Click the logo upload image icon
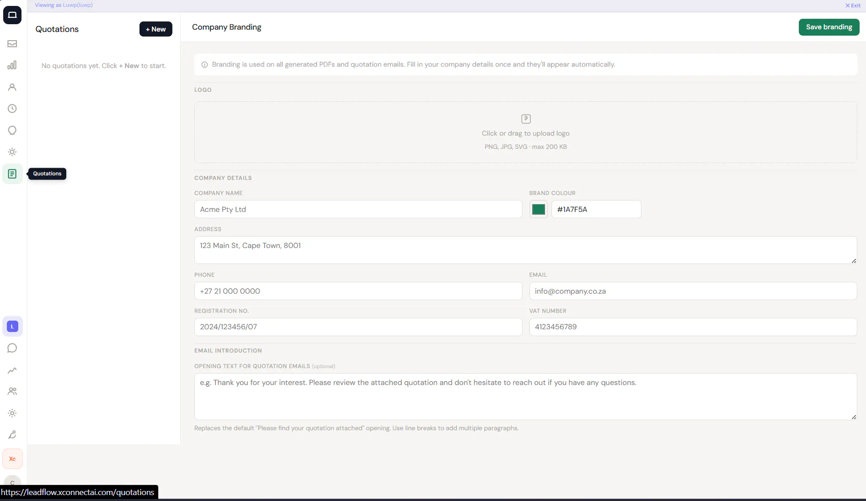Image resolution: width=866 pixels, height=501 pixels. tap(526, 119)
